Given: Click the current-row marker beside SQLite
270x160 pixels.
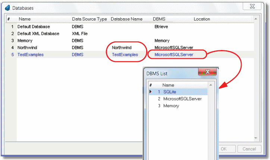Looking at the screenshot, I should 151,92.
